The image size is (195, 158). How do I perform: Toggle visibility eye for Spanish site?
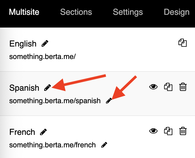tap(153, 87)
